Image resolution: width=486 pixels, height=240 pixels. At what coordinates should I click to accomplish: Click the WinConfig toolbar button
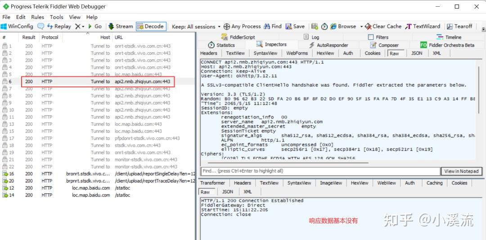point(17,27)
